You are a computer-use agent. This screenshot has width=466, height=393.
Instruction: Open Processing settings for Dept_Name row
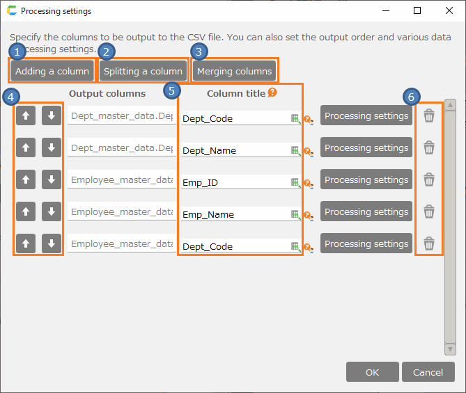click(x=366, y=148)
